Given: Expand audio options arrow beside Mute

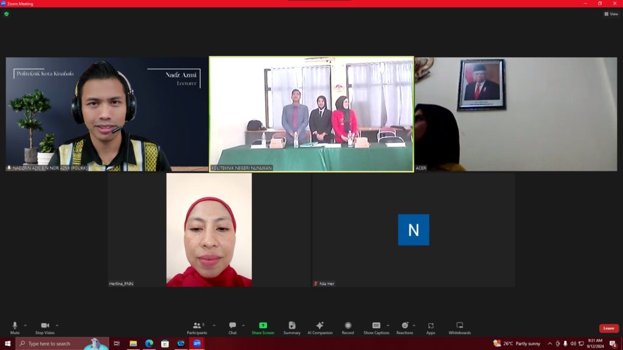Looking at the screenshot, I should (25, 325).
